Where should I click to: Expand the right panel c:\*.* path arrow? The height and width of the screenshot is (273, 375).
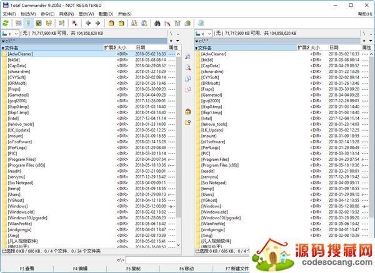(x=196, y=41)
